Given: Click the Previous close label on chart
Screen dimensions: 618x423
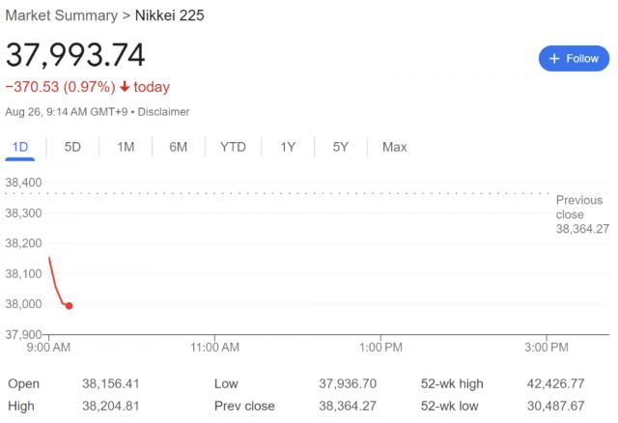Looking at the screenshot, I should pyautogui.click(x=578, y=207).
